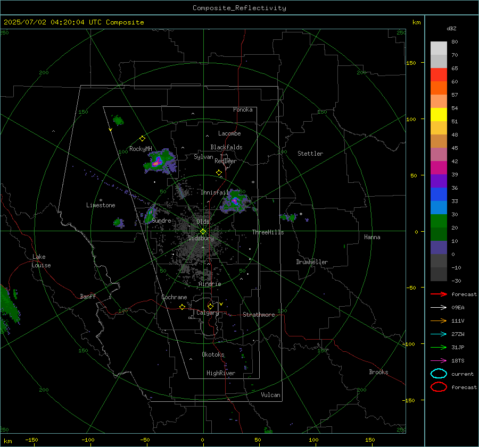The width and height of the screenshot is (479, 447).
Task: Click the dBZ legend heading
Action: point(451,28)
